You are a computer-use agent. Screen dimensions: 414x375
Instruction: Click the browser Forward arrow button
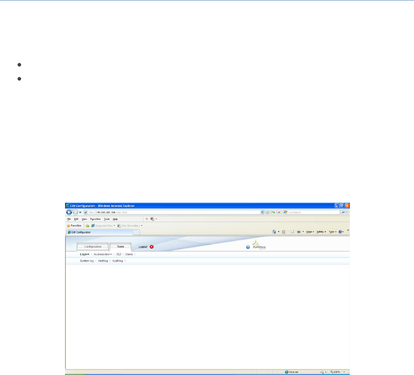75,212
